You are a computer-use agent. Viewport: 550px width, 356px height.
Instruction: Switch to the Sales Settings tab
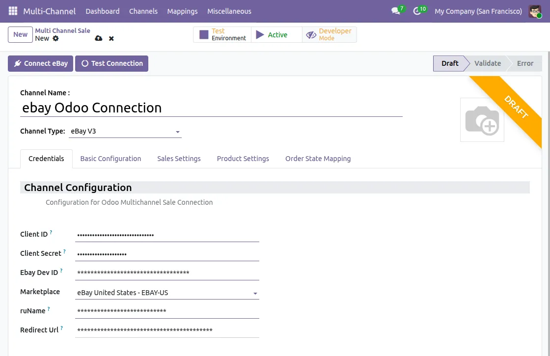coord(179,159)
